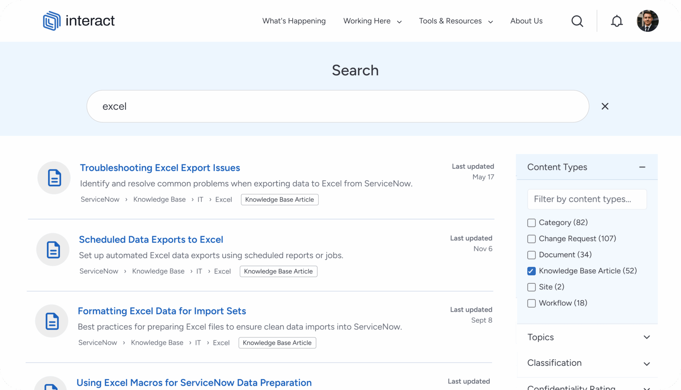The height and width of the screenshot is (390, 681).
Task: Click the document icon beside Scheduled Data Exports
Action: (53, 249)
